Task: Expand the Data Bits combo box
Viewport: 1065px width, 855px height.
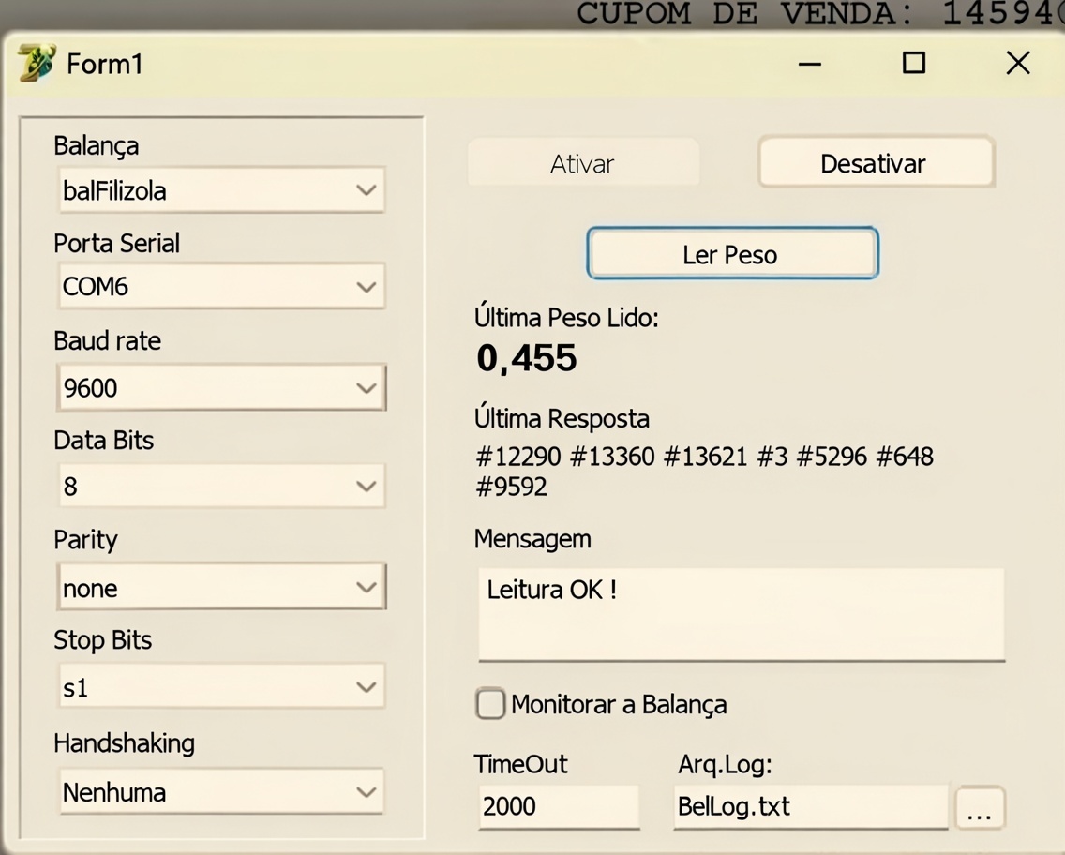Action: pos(221,487)
